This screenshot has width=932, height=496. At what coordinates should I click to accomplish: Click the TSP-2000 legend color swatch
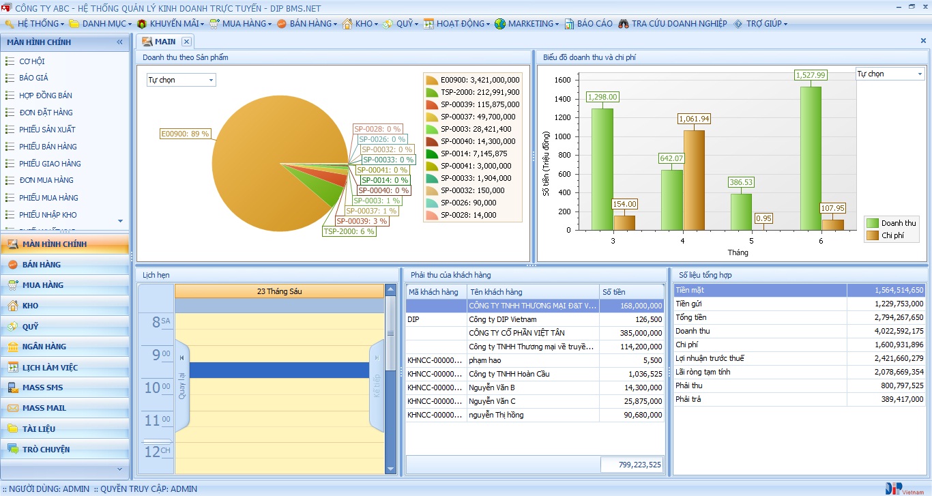(432, 92)
